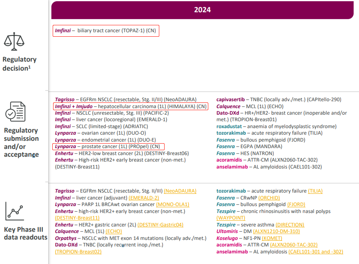Open the DIRECTION trial link
The width and height of the screenshot is (359, 264).
point(290,225)
